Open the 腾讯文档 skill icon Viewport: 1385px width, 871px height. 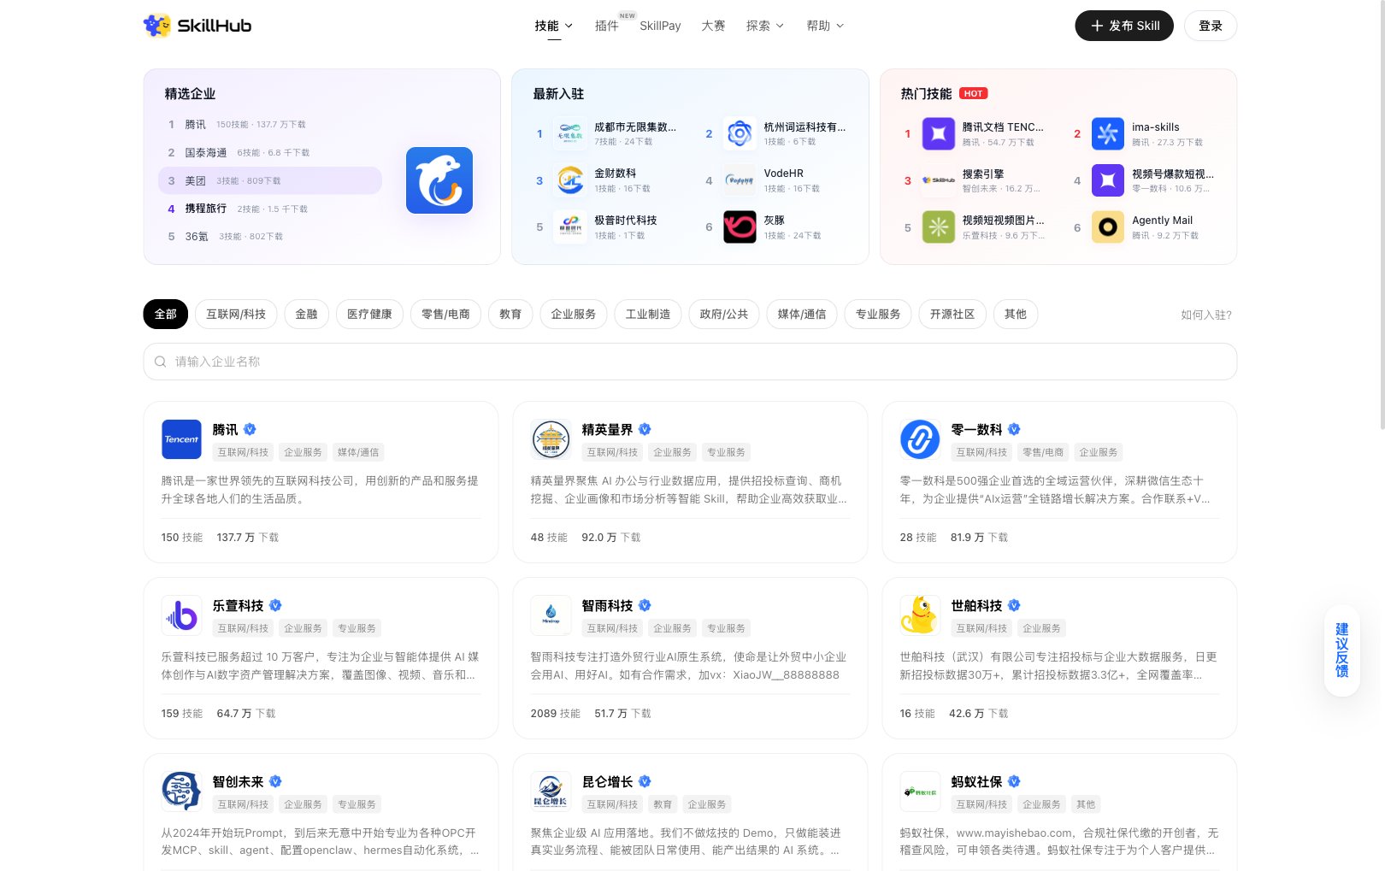coord(939,133)
